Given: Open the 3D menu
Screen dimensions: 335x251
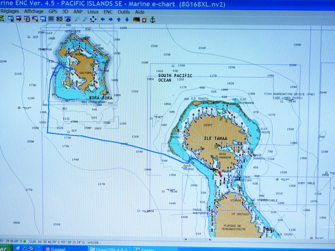Looking at the screenshot, I should pos(65,11).
